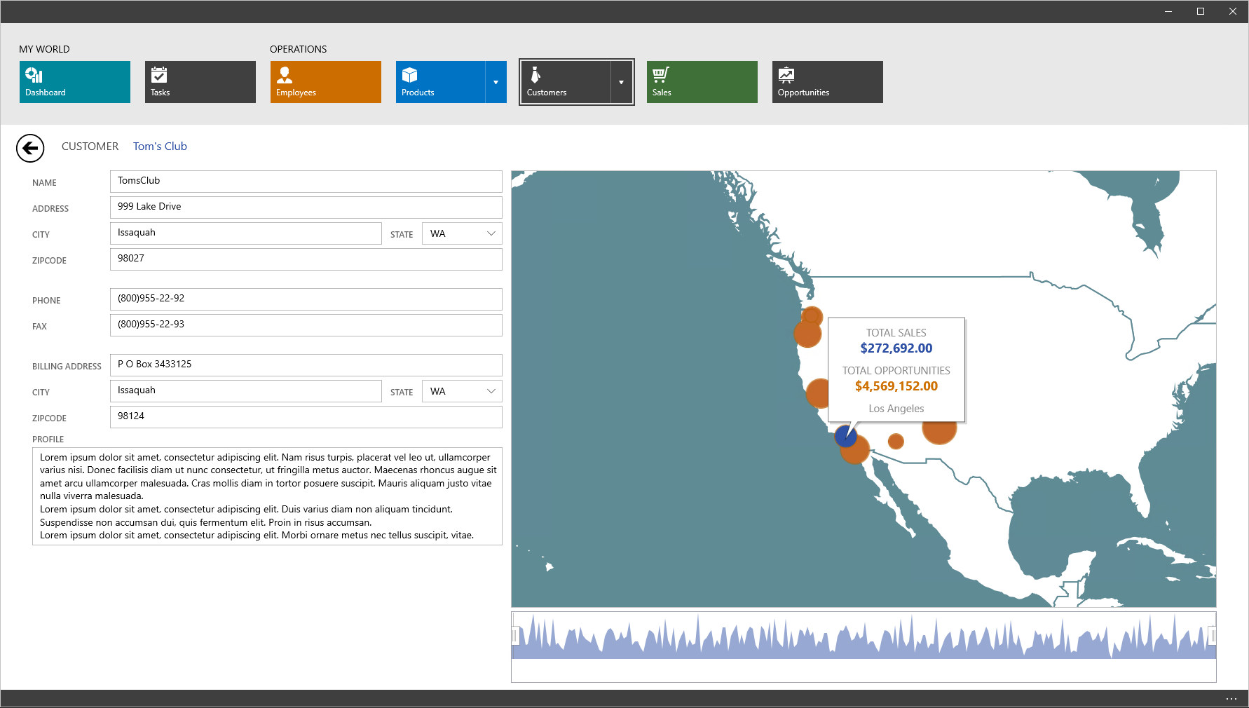Expand the Customers tile dropdown arrow
This screenshot has height=708, width=1249.
click(x=621, y=82)
